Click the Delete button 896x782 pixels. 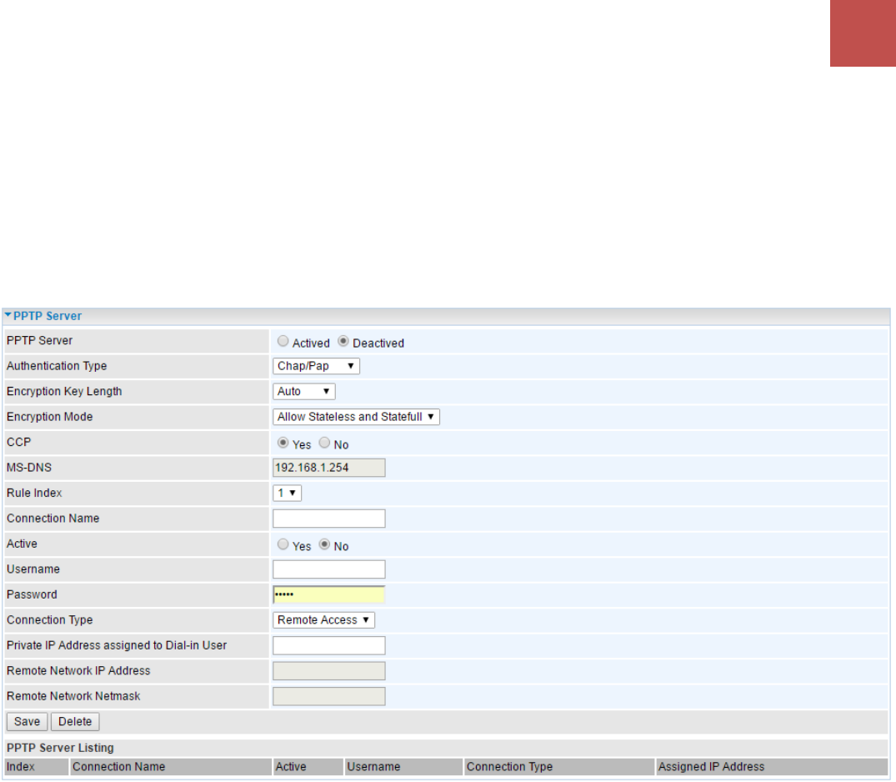tap(75, 721)
